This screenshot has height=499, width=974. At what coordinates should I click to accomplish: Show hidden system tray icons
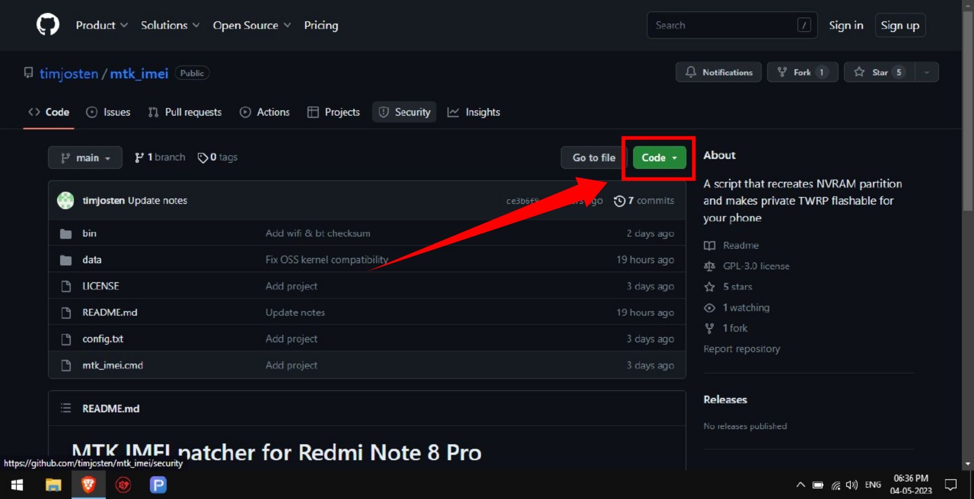tap(801, 485)
